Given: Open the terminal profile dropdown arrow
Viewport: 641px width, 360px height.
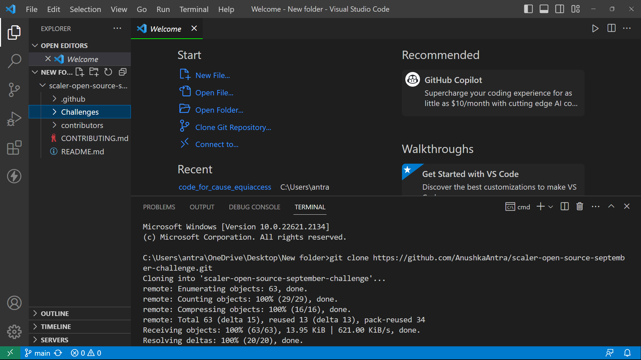Looking at the screenshot, I should 551,206.
